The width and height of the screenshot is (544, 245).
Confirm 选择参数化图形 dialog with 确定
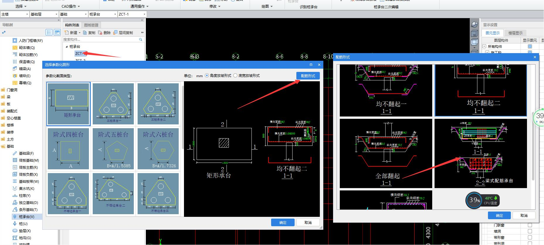(283, 222)
